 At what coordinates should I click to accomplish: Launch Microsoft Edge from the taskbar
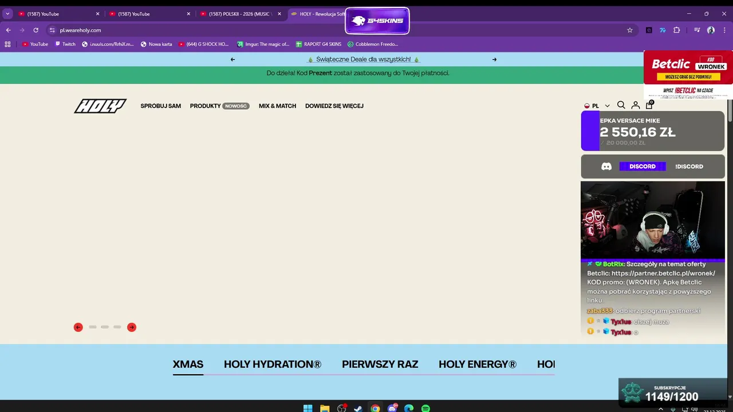[409, 409]
